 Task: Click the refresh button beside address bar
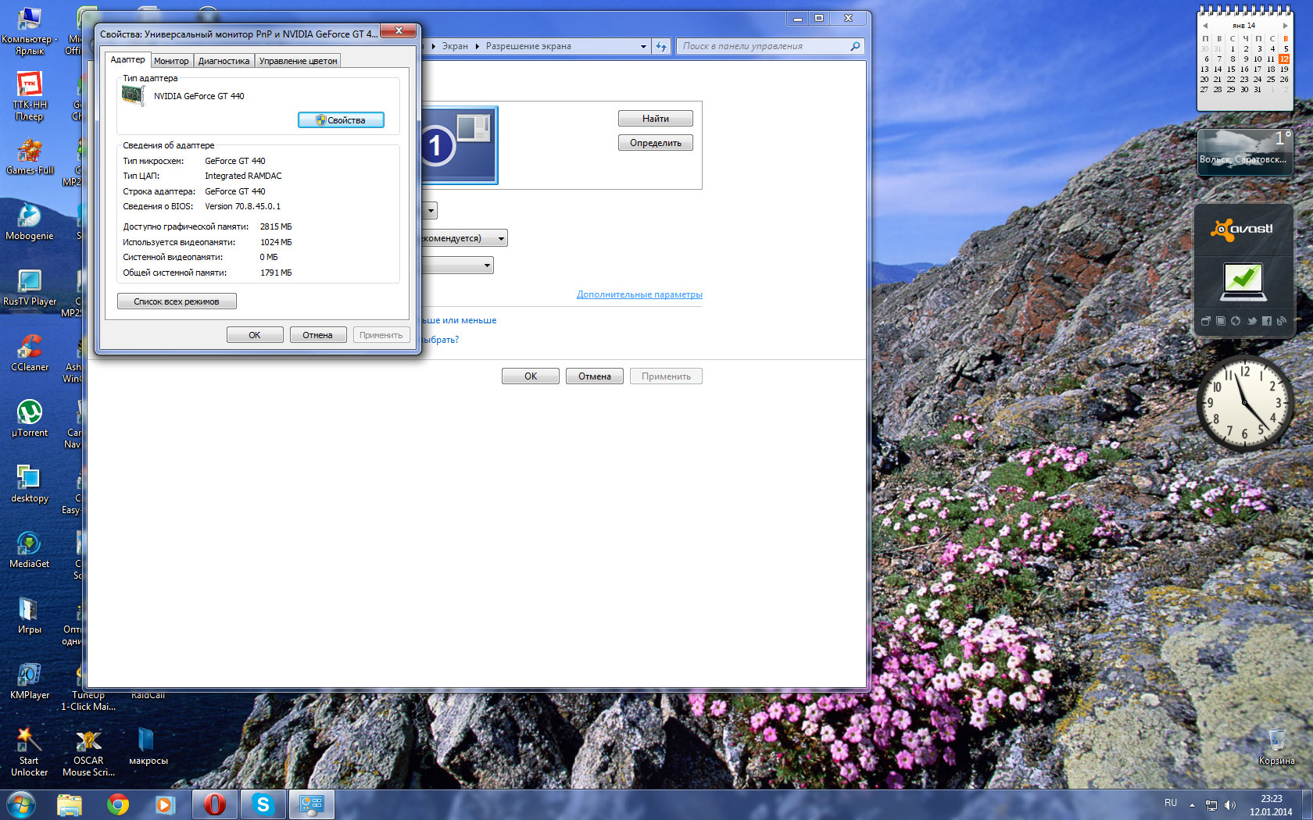[x=661, y=47]
